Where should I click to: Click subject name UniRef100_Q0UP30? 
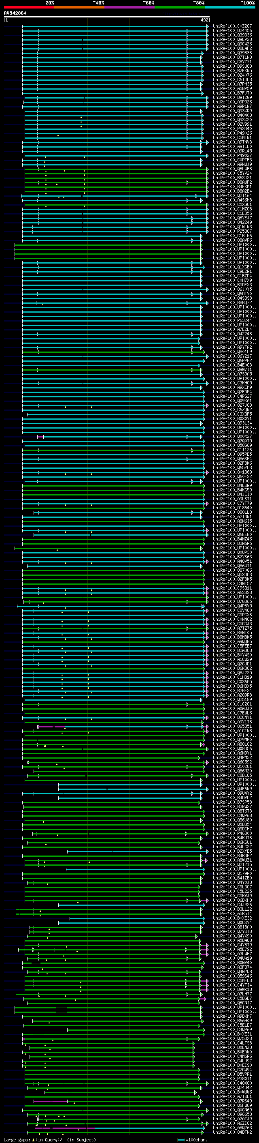pyautogui.click(x=232, y=552)
